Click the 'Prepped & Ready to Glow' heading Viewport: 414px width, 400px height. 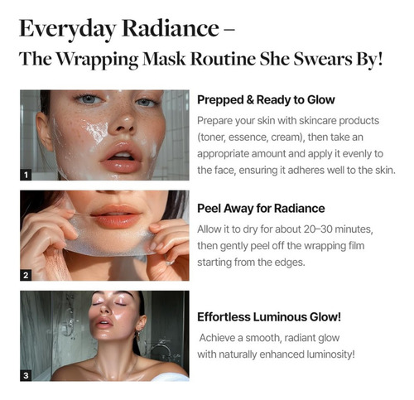click(x=266, y=99)
